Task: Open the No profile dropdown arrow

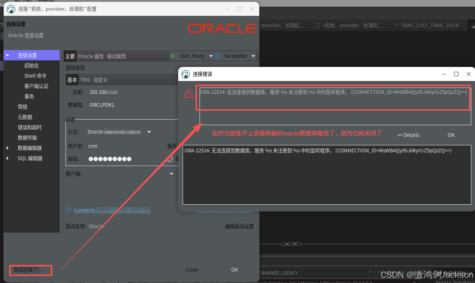Action: pos(253,56)
